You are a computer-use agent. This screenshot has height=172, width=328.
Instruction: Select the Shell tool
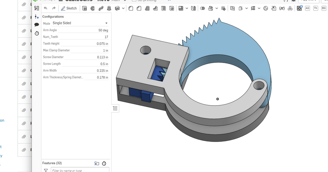coord(163,8)
